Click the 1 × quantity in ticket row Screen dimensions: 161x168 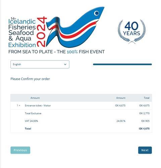coord(18,106)
